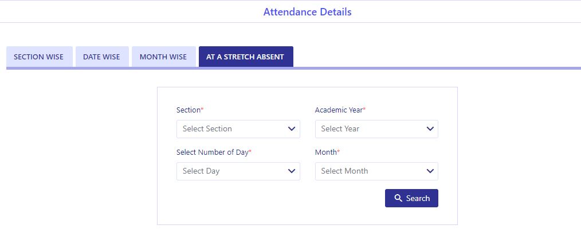Click the chevron arrow of Select Day
This screenshot has height=241, width=581.
292,171
